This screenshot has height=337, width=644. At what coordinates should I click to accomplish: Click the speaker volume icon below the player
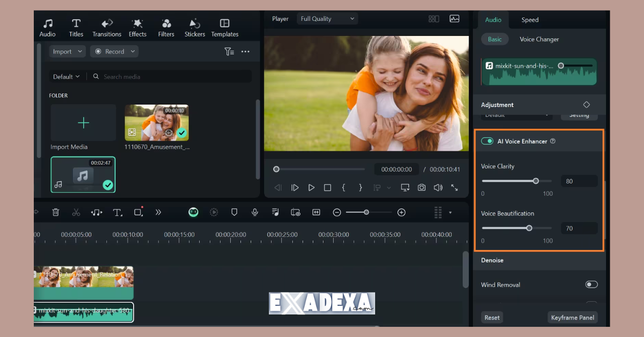[437, 187]
